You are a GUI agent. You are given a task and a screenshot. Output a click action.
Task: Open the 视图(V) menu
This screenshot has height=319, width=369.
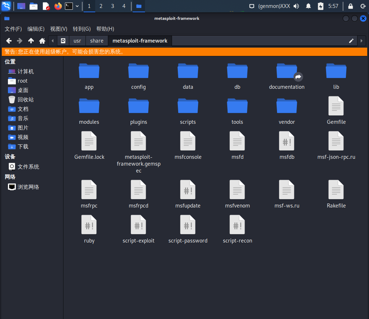[58, 29]
